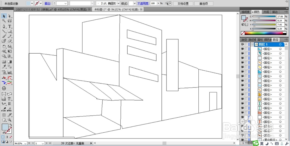
Task: Select the Eraser tool
Action: 10,41
